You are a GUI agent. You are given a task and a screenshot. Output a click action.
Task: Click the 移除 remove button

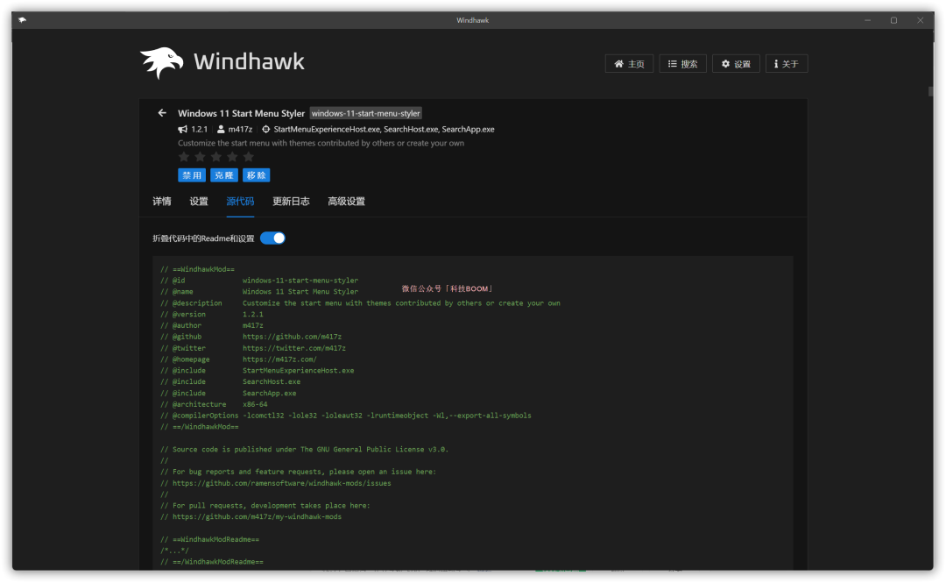pos(256,175)
